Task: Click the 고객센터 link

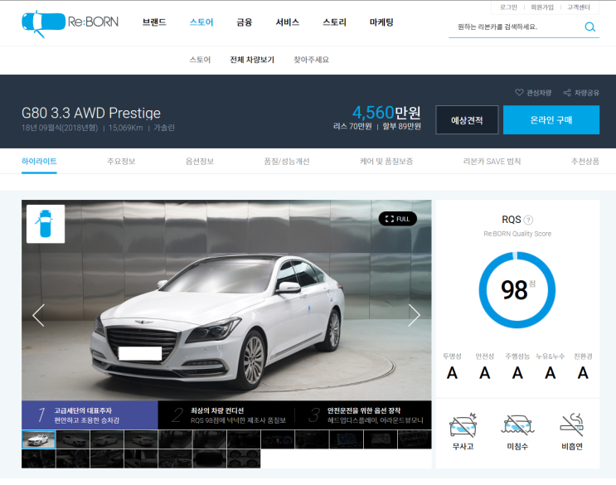Action: [579, 7]
